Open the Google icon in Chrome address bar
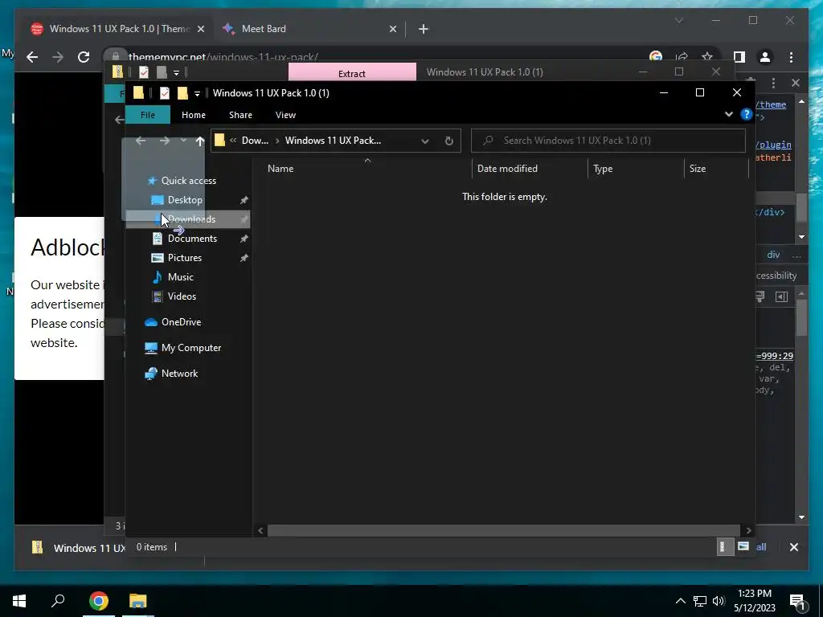823x617 pixels. (656, 57)
